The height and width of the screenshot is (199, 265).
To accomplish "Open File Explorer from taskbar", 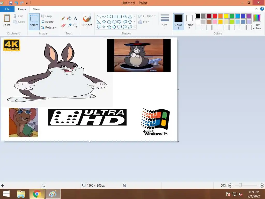I will tap(21, 194).
